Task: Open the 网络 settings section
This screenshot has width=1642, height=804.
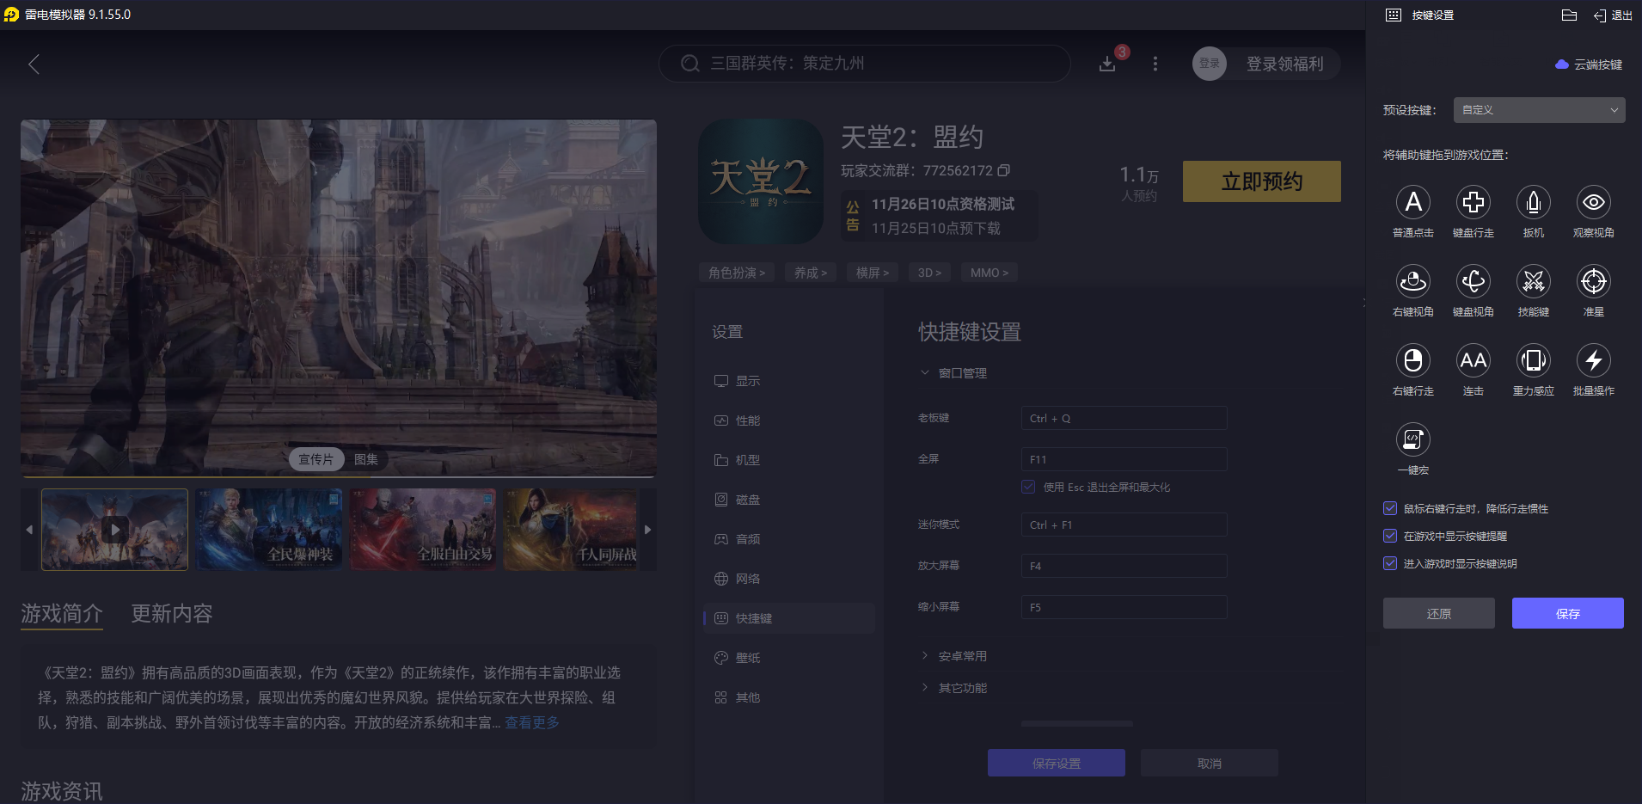Action: tap(746, 578)
